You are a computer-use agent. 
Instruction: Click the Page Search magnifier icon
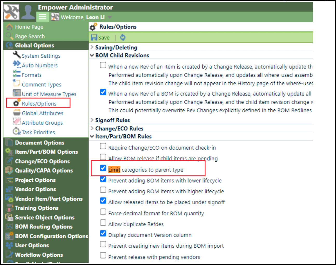coord(9,36)
